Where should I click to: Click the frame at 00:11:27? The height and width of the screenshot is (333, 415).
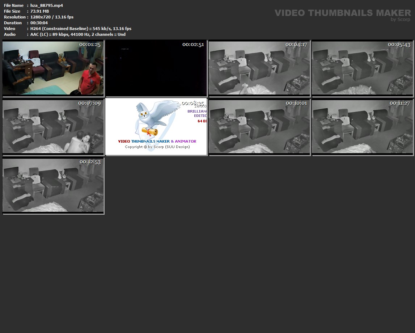pyautogui.click(x=363, y=127)
